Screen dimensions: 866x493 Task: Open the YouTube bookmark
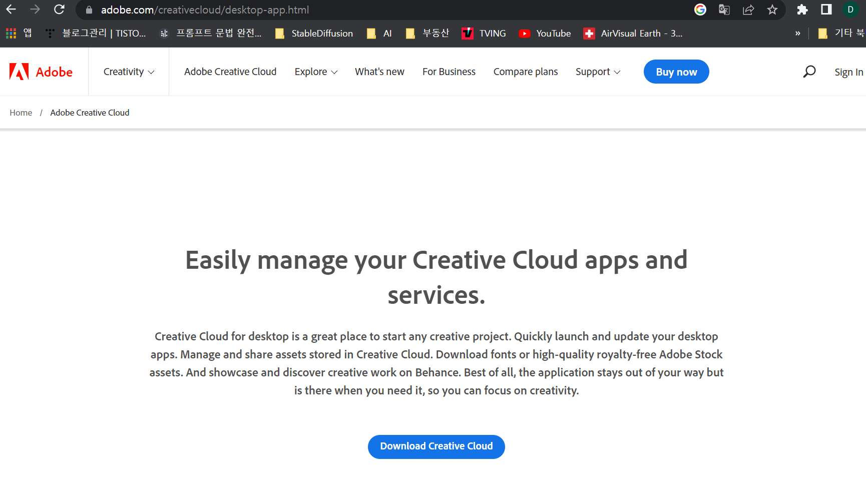[545, 33]
